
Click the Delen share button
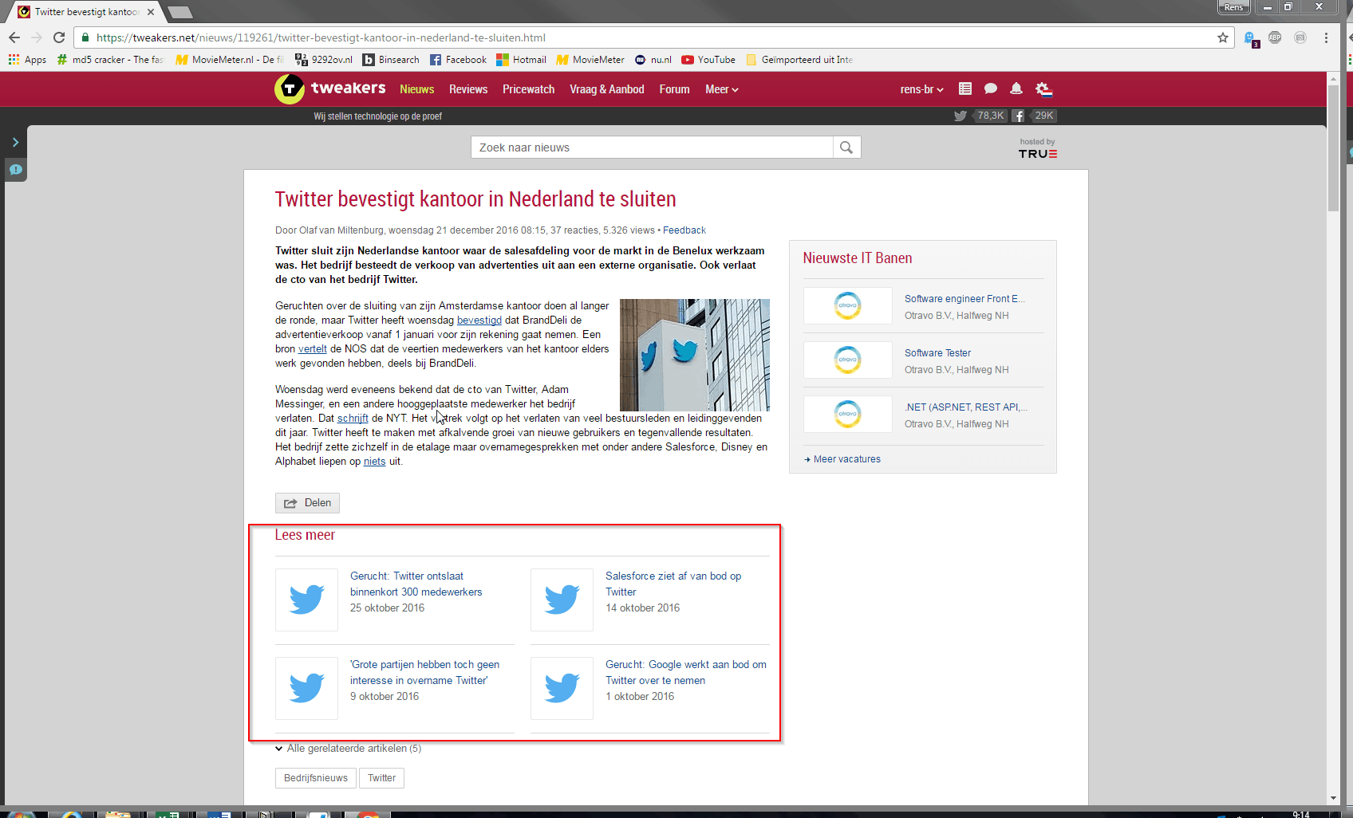pyautogui.click(x=308, y=503)
